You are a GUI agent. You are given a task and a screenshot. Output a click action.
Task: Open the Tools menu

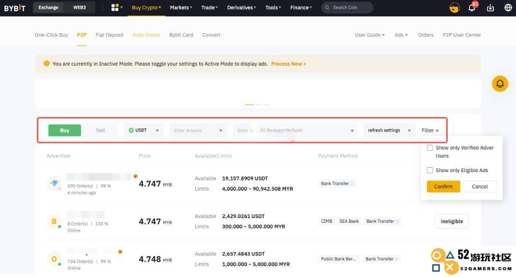click(x=273, y=8)
